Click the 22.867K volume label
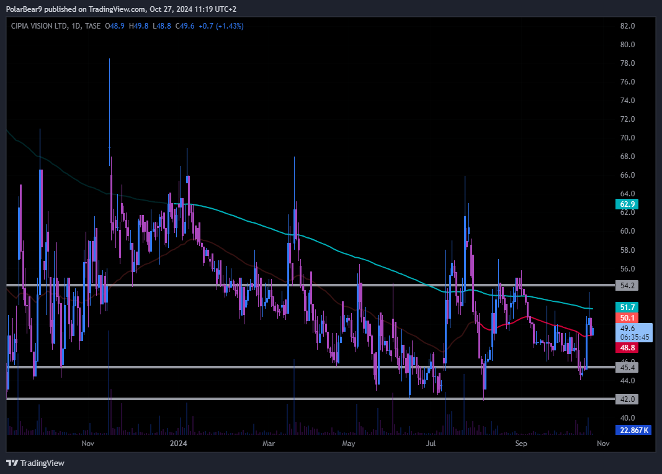This screenshot has width=662, height=474. [633, 430]
